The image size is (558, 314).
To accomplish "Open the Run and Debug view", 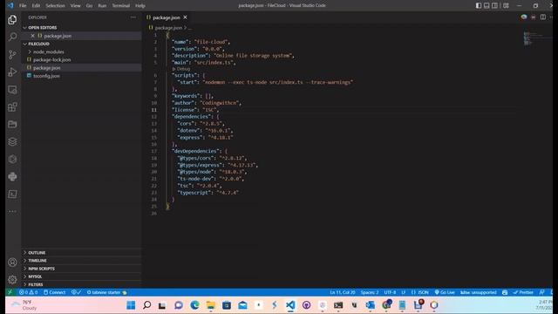I will point(12,72).
